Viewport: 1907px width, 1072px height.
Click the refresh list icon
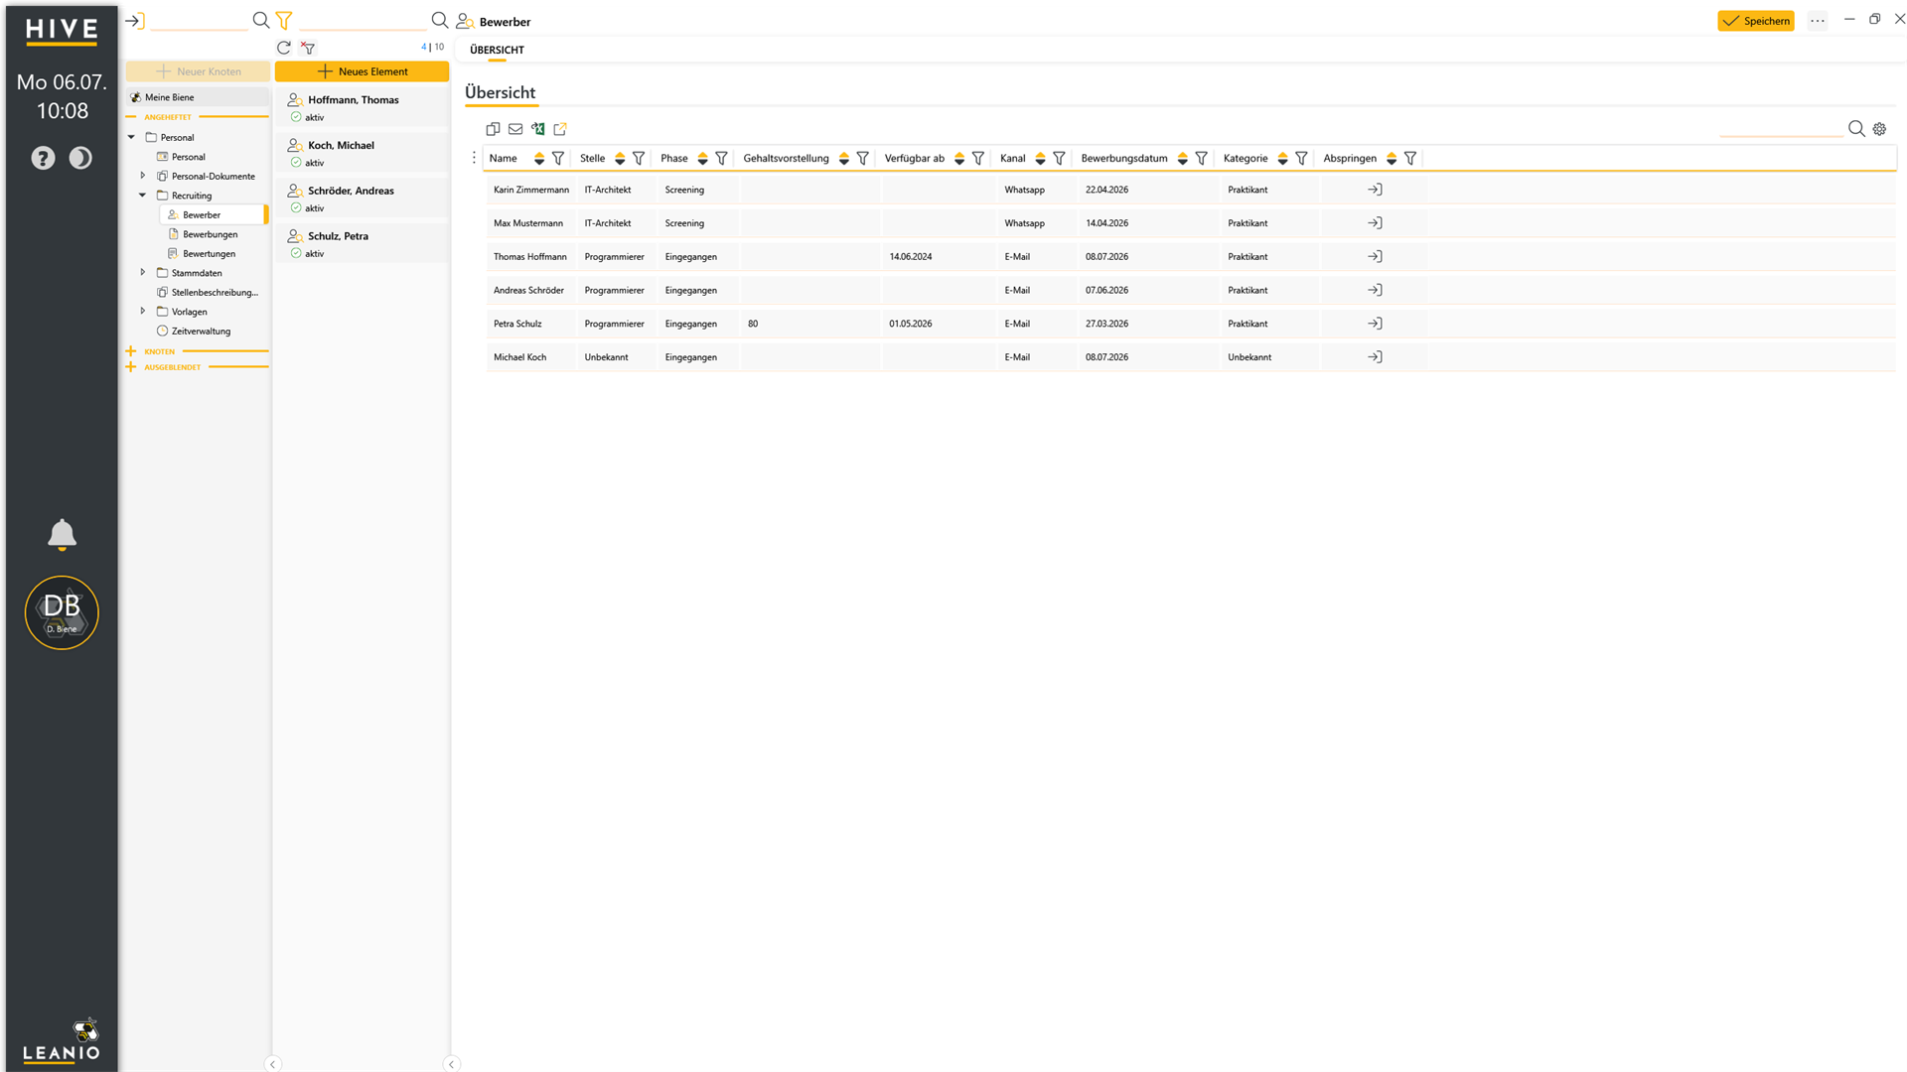pyautogui.click(x=284, y=47)
